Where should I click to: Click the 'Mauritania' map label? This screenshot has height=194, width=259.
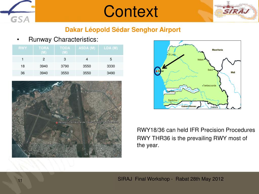click(217, 50)
